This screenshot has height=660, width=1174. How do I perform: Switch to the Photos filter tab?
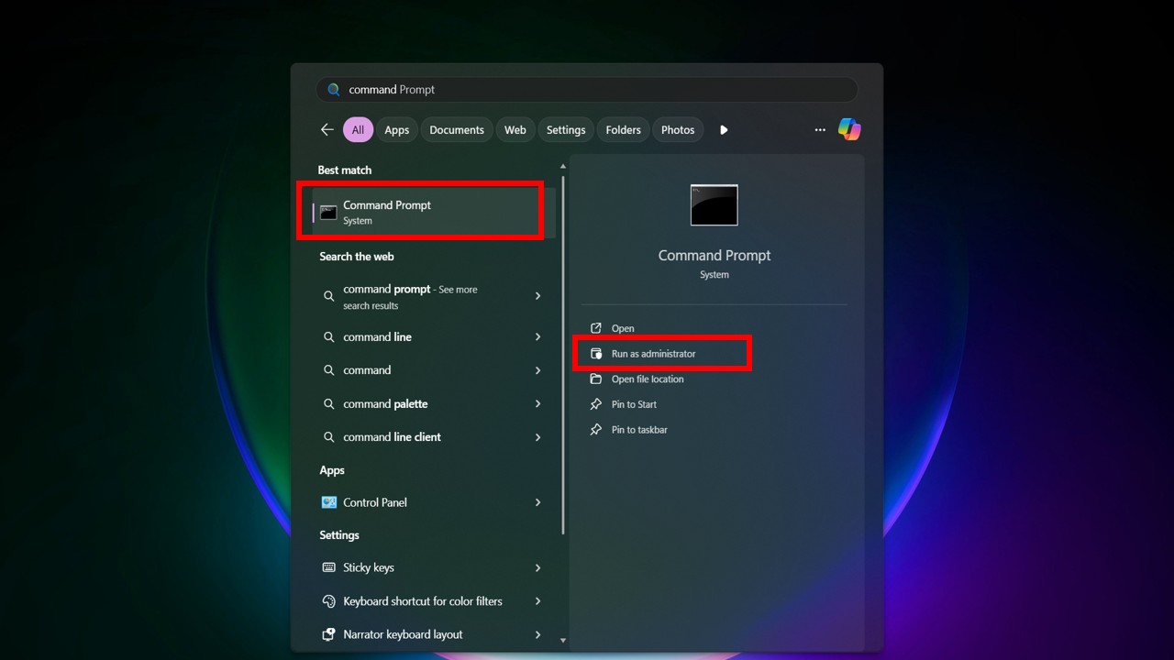(678, 130)
